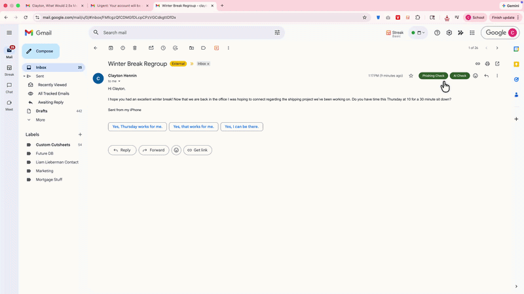Click the Get link button
Image resolution: width=524 pixels, height=294 pixels.
(198, 150)
